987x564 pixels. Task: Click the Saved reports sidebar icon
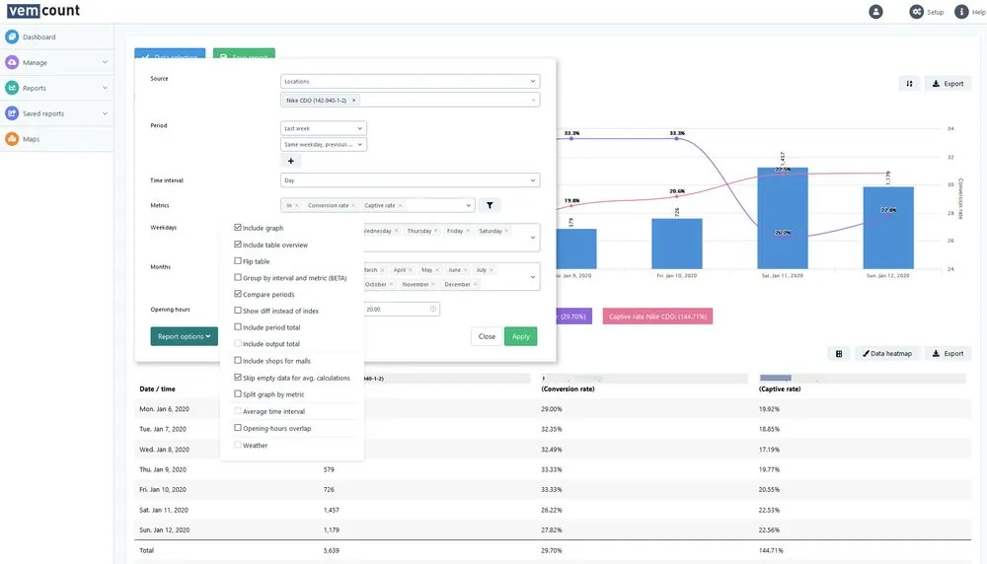pos(11,113)
